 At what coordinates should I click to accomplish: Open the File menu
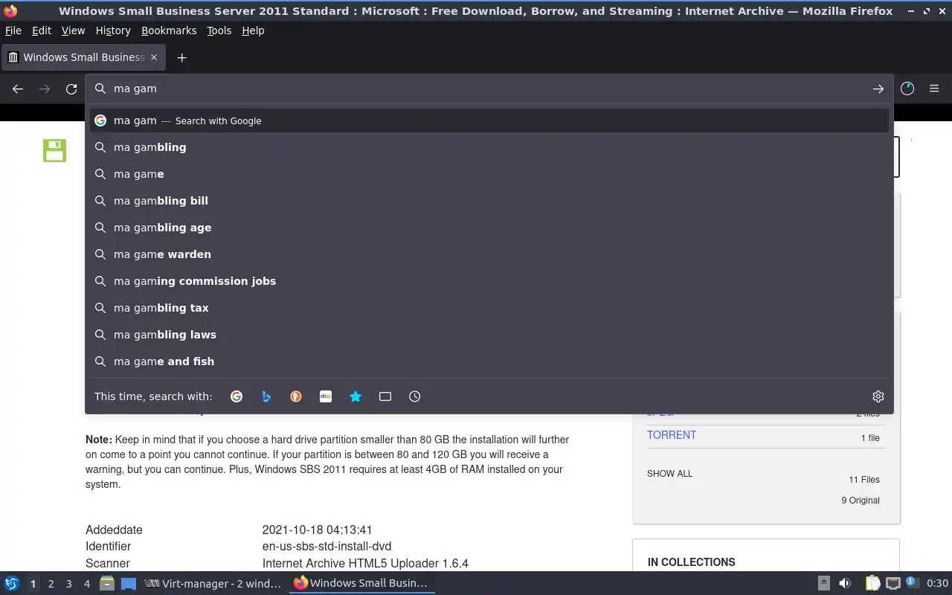point(13,30)
